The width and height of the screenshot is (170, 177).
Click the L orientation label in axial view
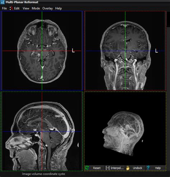coord(73,51)
